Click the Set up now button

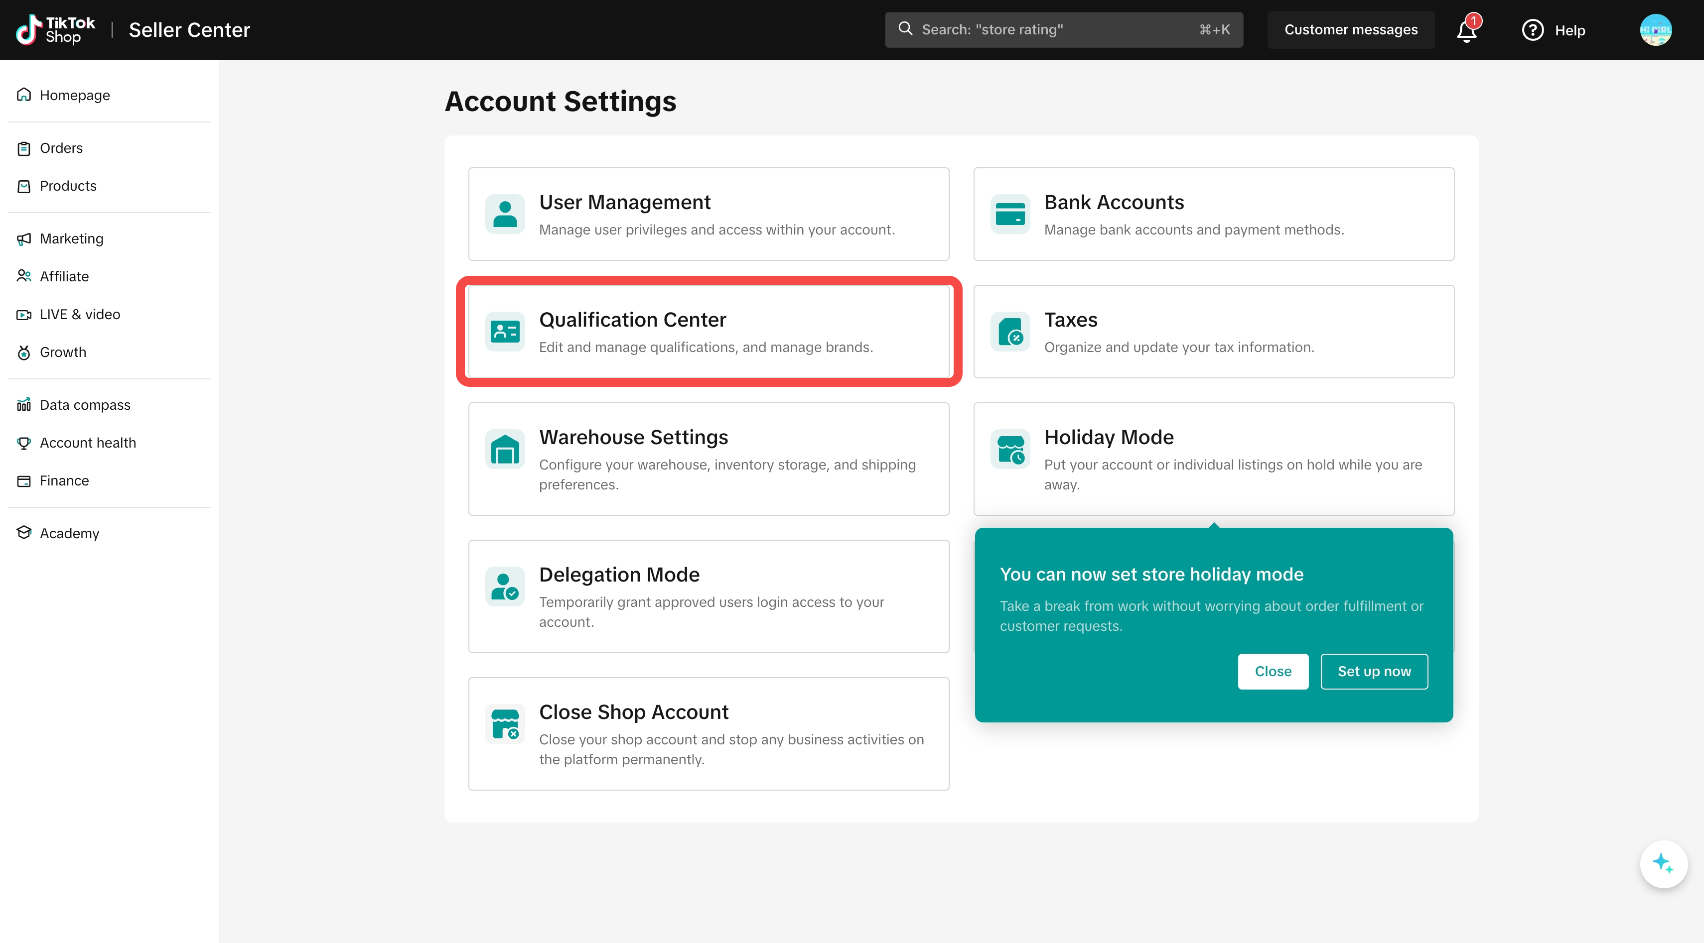[x=1374, y=671]
